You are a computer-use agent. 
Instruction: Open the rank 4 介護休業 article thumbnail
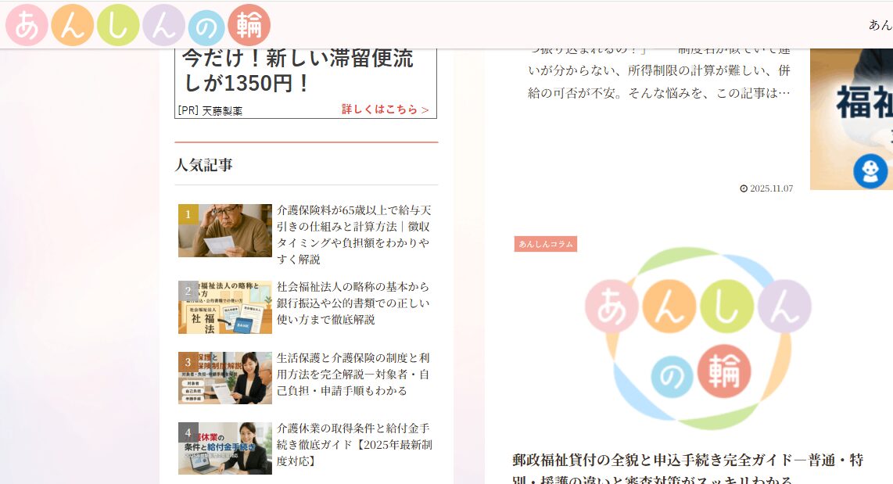tap(225, 448)
